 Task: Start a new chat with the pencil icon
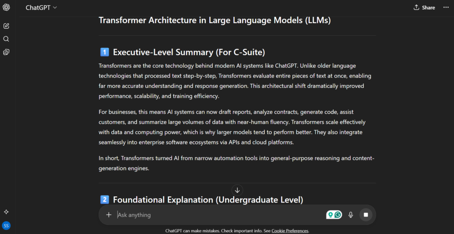click(x=6, y=26)
